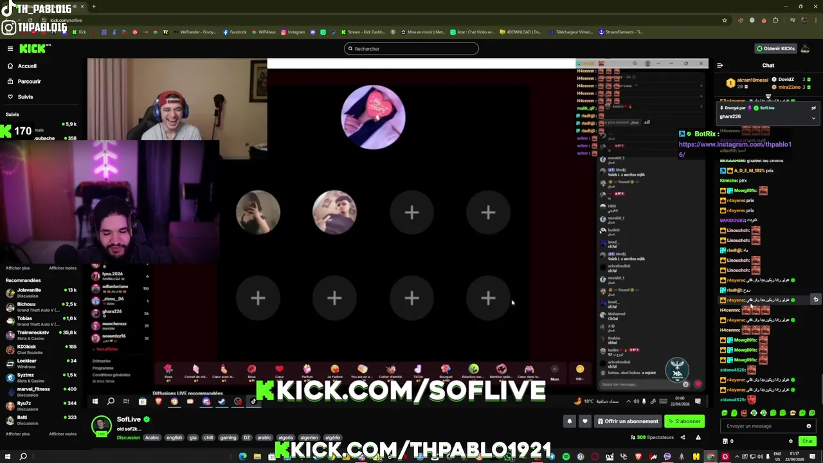
Task: Click Afficher moins under recommended channels
Action: 63,434
